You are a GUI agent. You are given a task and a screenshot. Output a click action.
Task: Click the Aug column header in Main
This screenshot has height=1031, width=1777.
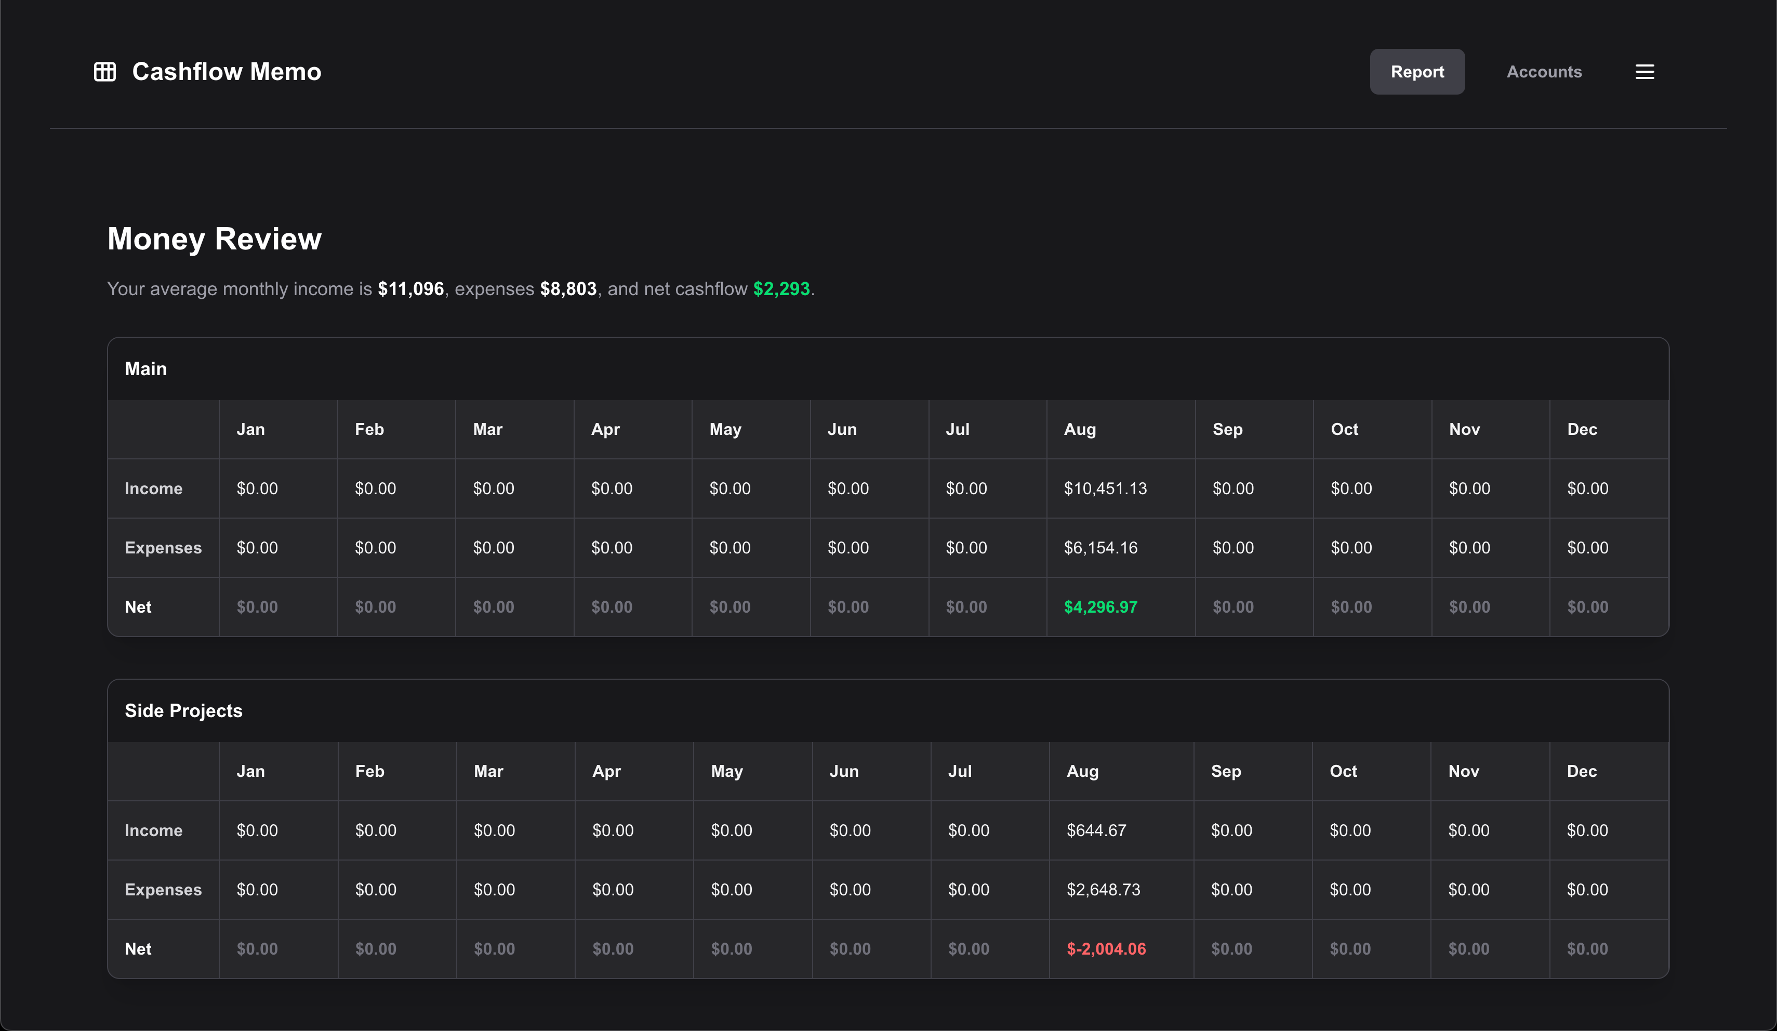click(x=1080, y=429)
